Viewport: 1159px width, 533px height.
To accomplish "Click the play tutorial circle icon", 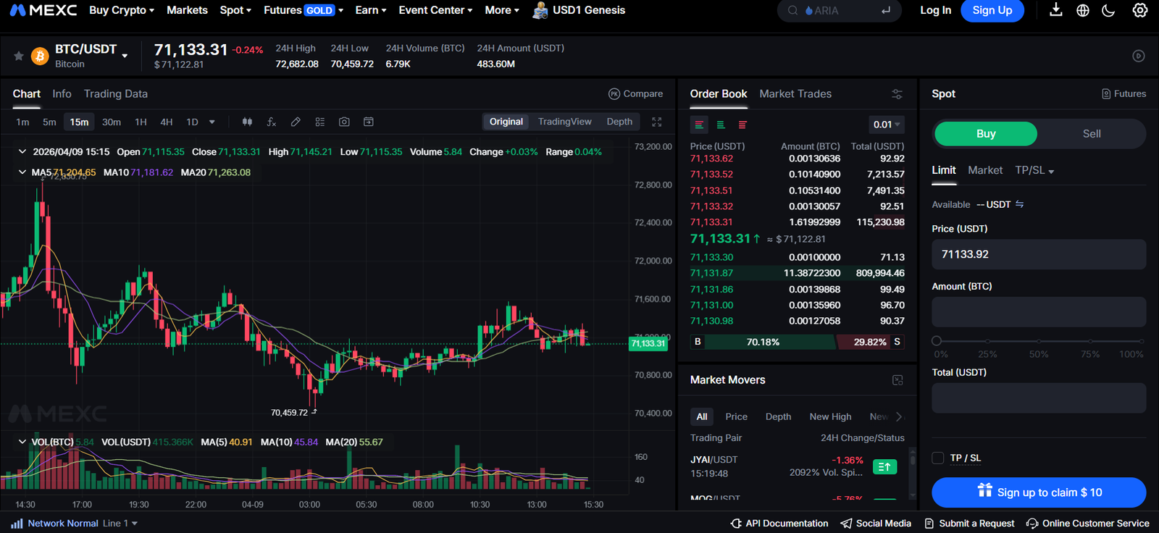I will point(1139,56).
